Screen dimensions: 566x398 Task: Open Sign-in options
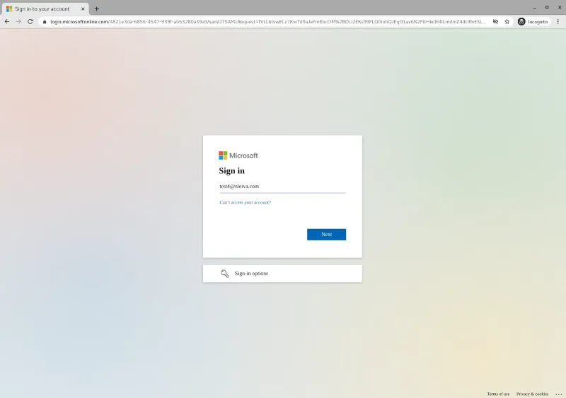tap(282, 274)
